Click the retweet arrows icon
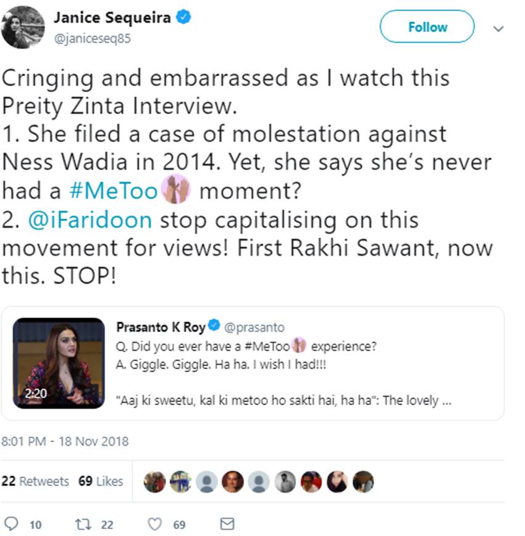The width and height of the screenshot is (525, 536). [83, 524]
